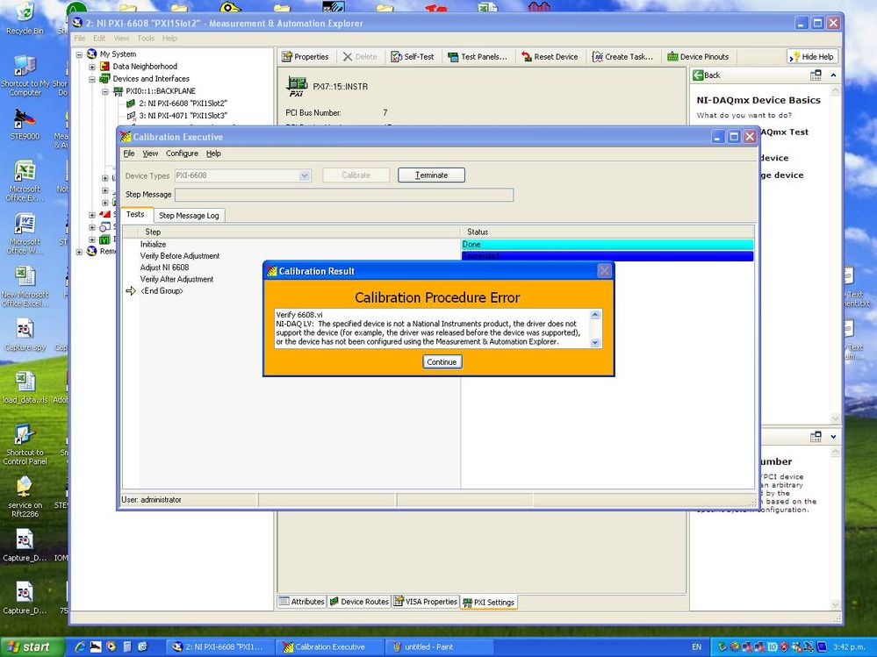This screenshot has height=657, width=877.
Task: Switch to untitled - Paint taskbar button
Action: pyautogui.click(x=439, y=647)
